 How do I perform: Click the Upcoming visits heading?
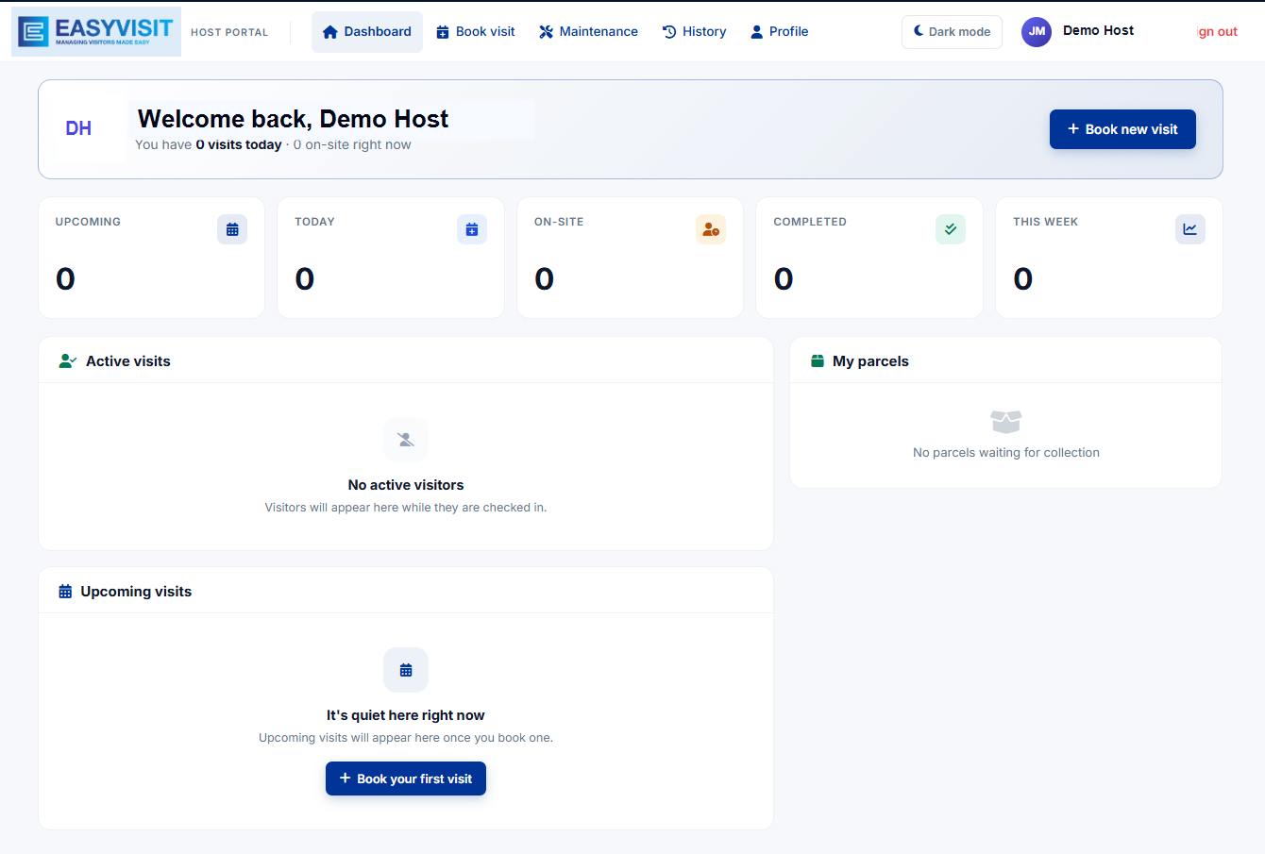(136, 592)
